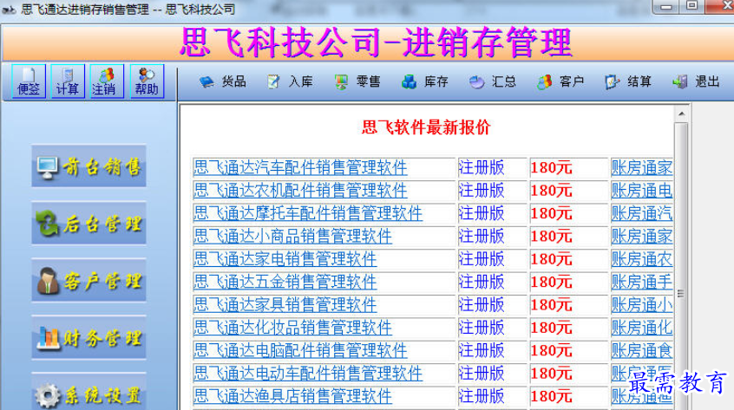Maximize the 思飞通达进销存 window
Viewport: 734px width, 410px height.
692,6
